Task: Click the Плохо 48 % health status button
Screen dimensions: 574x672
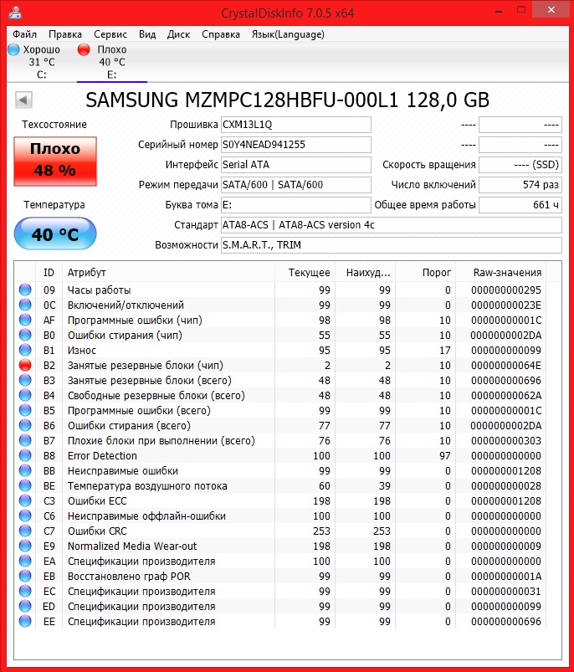Action: [x=55, y=162]
